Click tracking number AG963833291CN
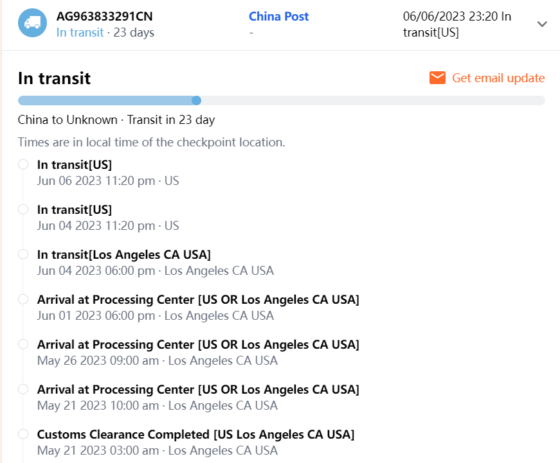Image resolution: width=560 pixels, height=463 pixels. coord(105,17)
